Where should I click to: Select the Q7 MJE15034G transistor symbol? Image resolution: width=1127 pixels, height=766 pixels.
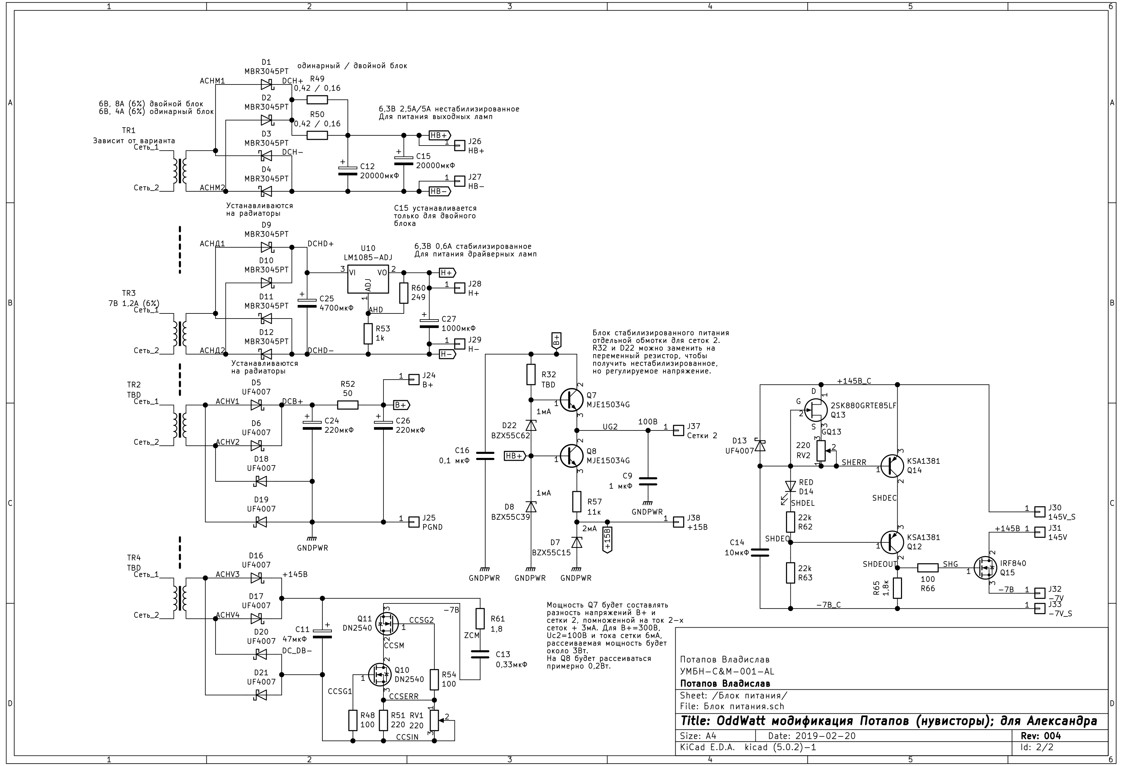point(571,400)
